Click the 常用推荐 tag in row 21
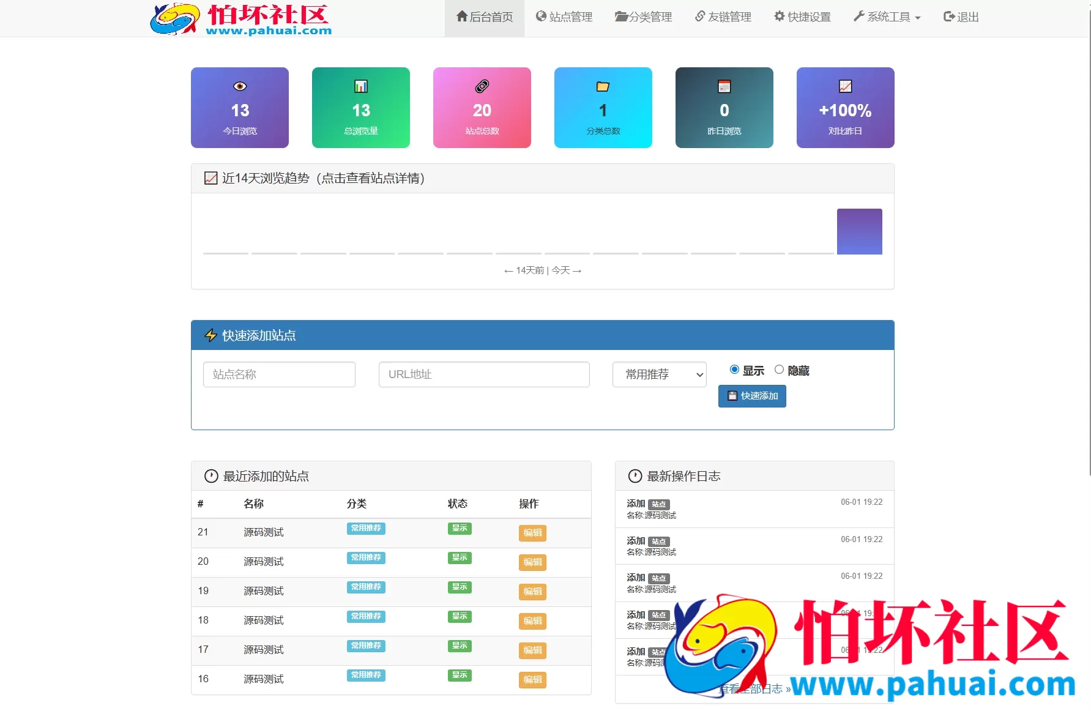The height and width of the screenshot is (711, 1091). [366, 528]
